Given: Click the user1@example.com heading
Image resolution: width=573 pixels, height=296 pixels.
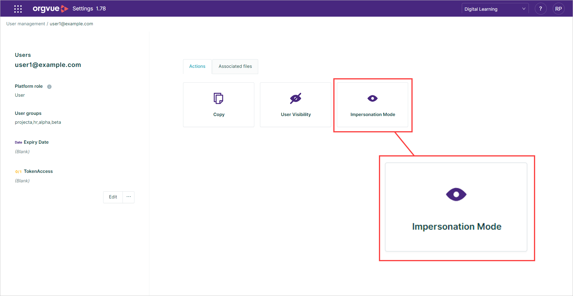Looking at the screenshot, I should point(48,65).
